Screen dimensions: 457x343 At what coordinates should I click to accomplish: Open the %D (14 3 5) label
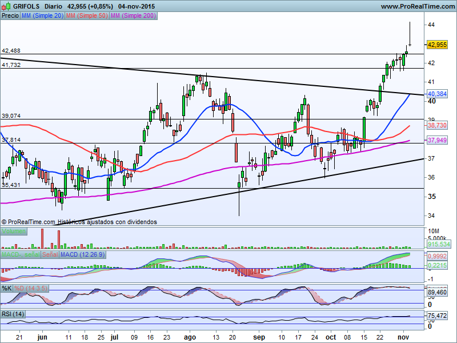pos(31,288)
